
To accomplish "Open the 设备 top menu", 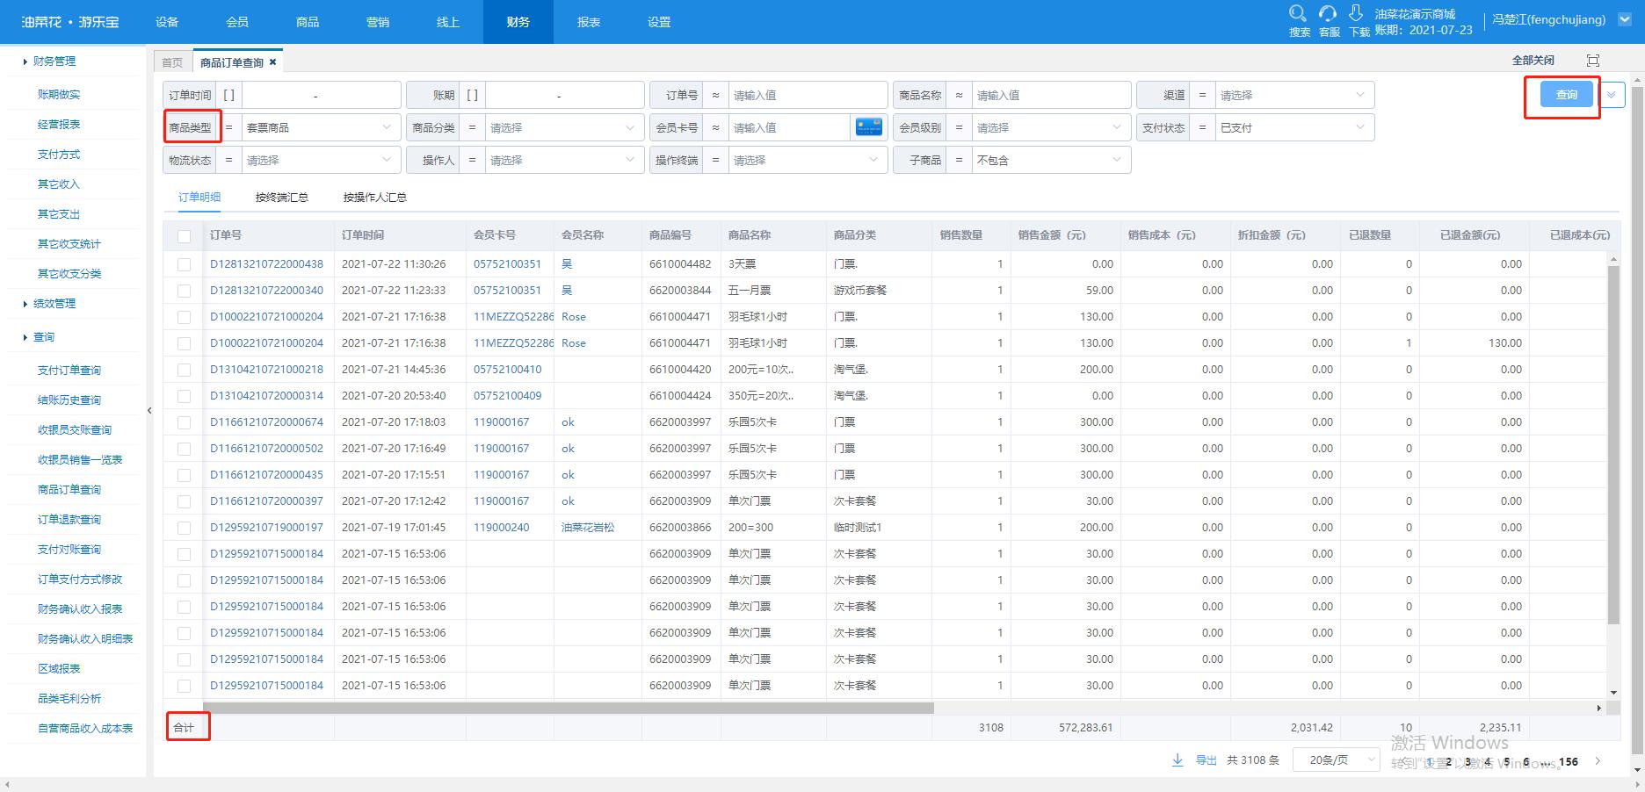I will click(x=167, y=22).
